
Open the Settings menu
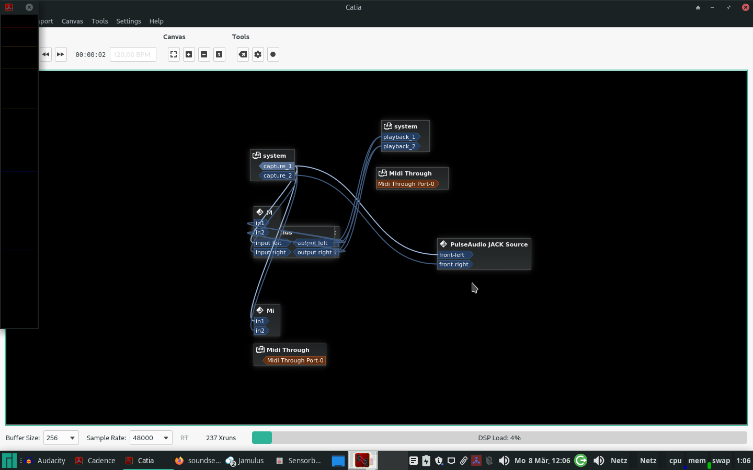click(x=129, y=21)
